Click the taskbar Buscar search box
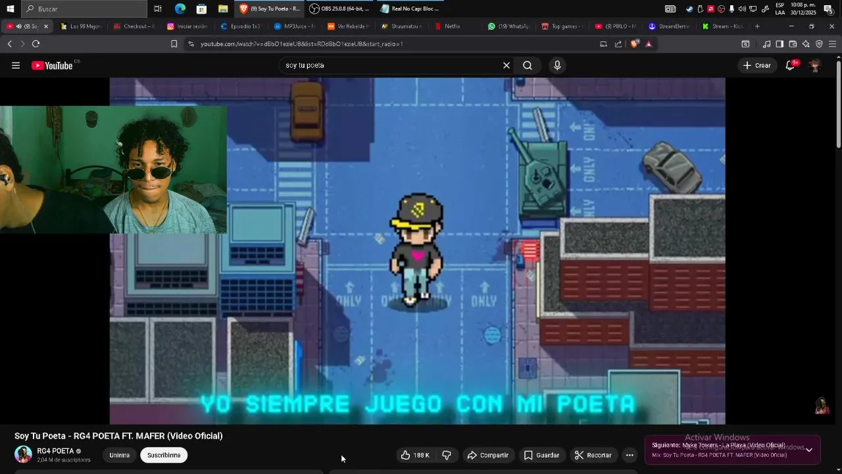The image size is (842, 474). [x=84, y=9]
